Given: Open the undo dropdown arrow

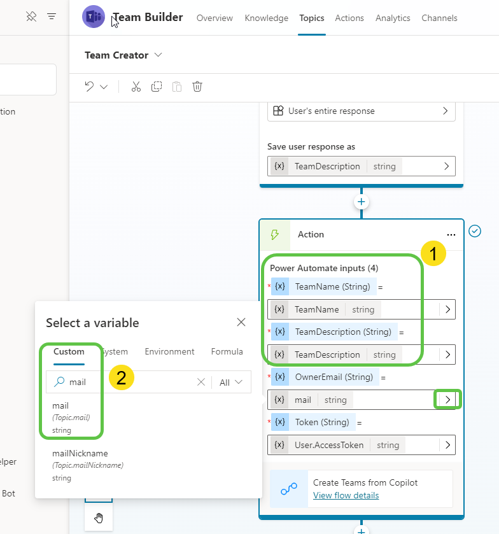Looking at the screenshot, I should click(x=102, y=86).
